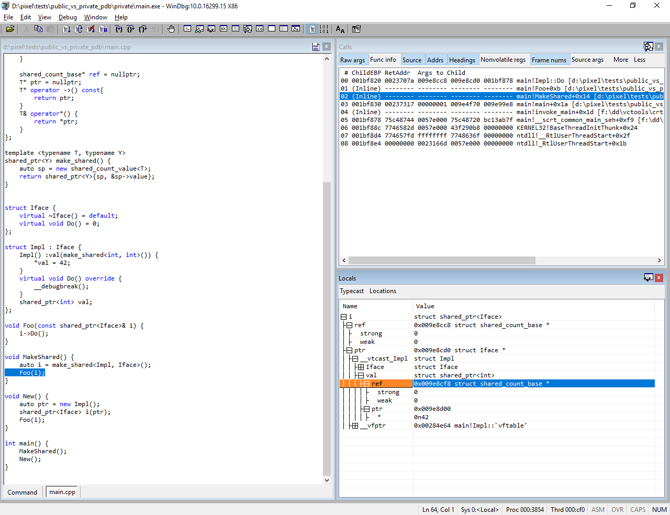Open the Command window via toolbar icon
Screen dimensions: 670x515
coord(187,29)
